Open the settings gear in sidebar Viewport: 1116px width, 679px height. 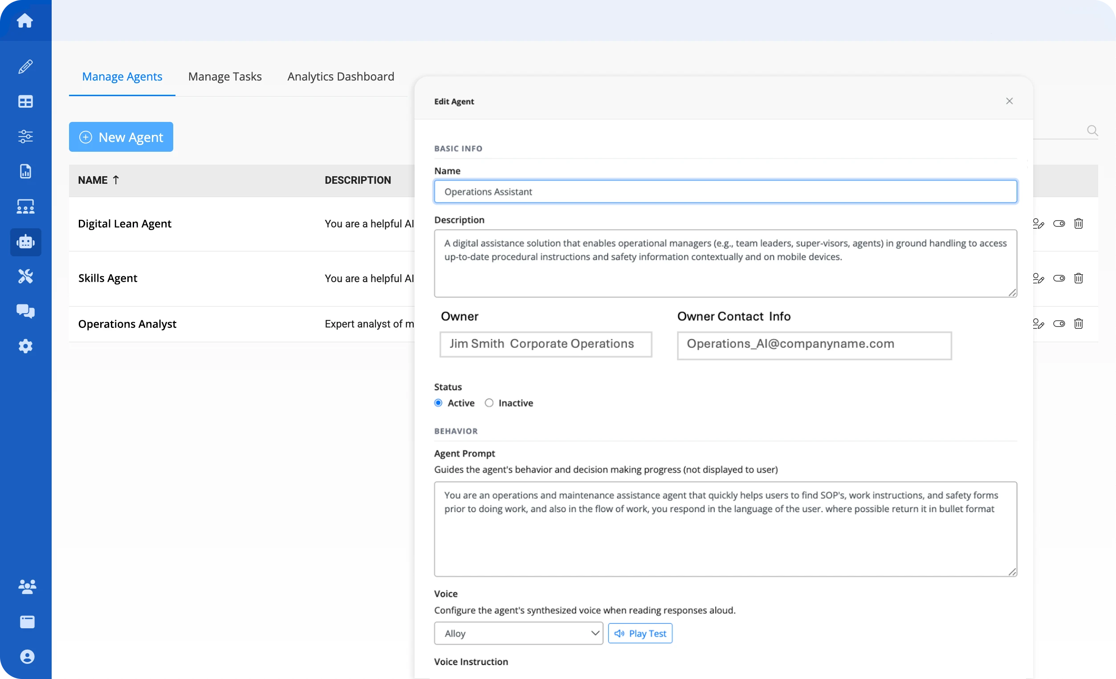pos(25,346)
